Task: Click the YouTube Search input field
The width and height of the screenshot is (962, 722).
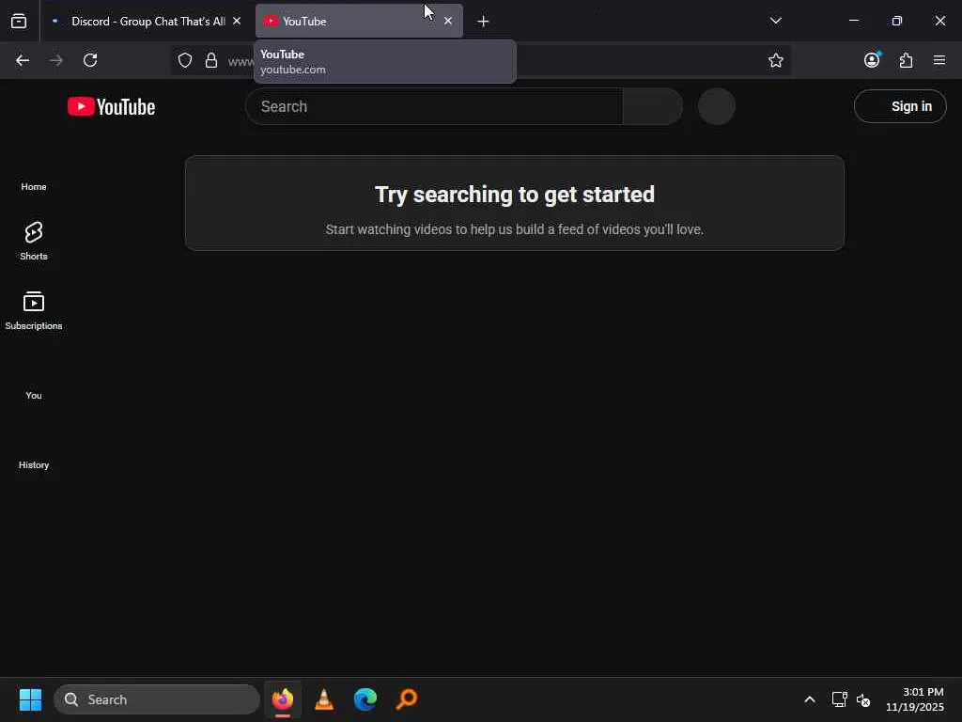Action: [x=434, y=106]
